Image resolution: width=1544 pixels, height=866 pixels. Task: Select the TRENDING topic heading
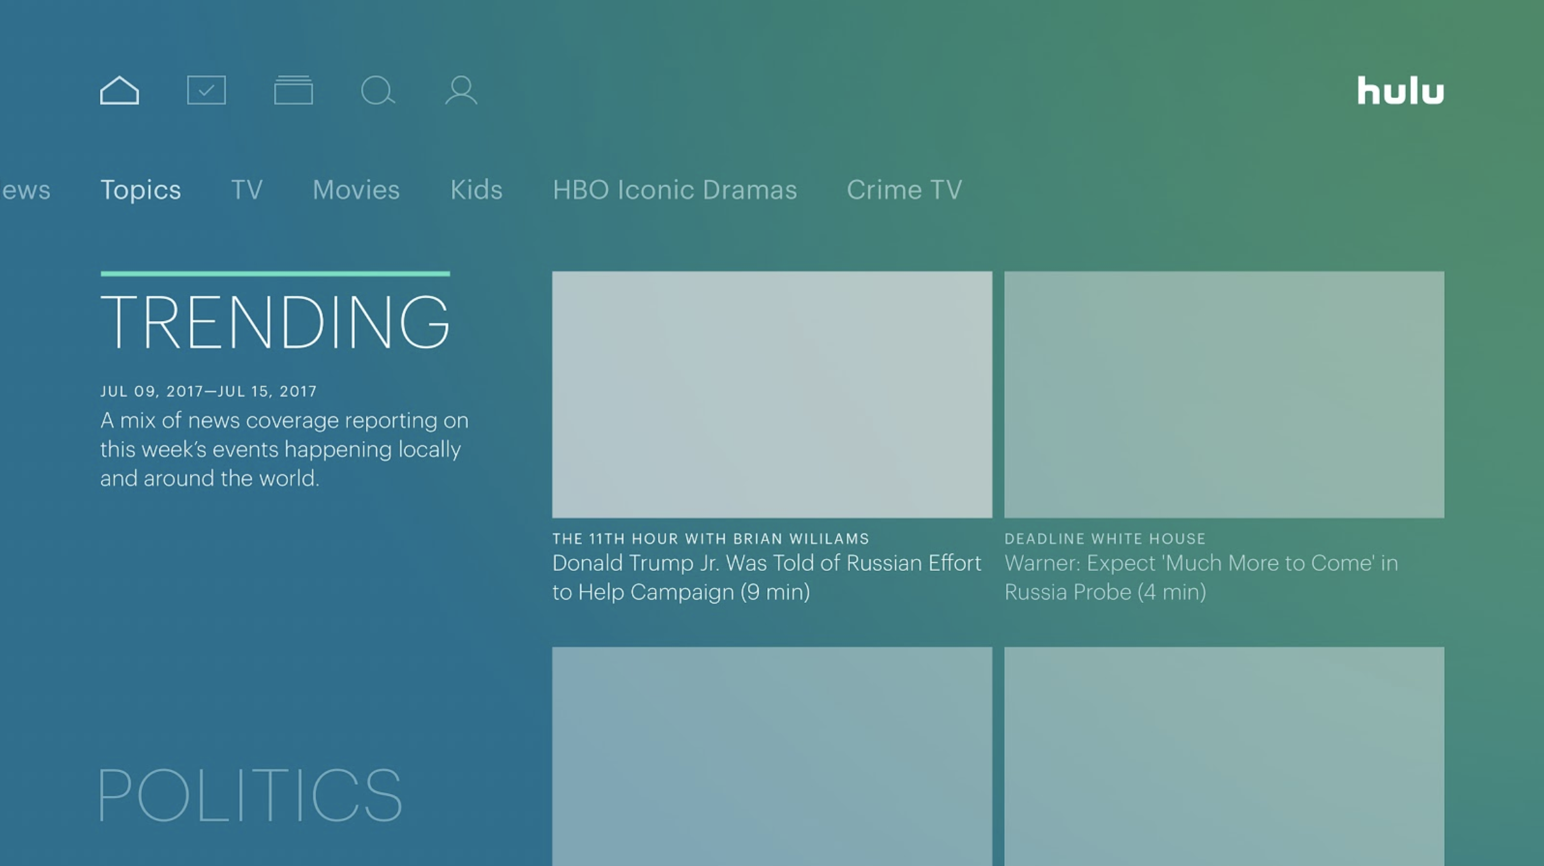[x=275, y=322]
